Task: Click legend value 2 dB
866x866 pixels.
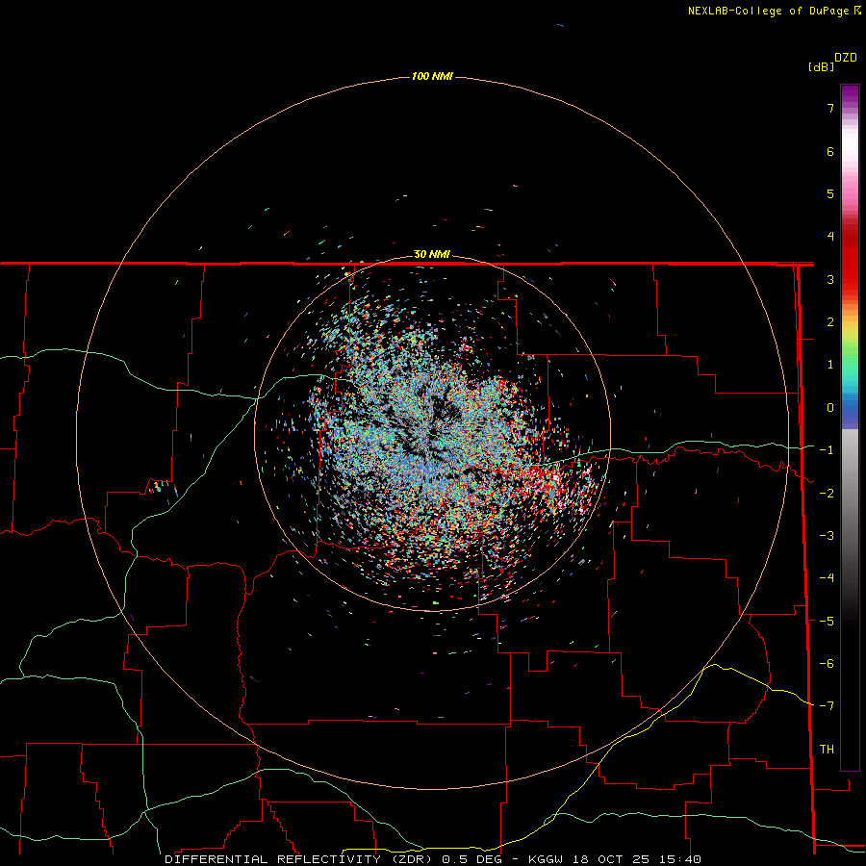Action: [x=830, y=322]
